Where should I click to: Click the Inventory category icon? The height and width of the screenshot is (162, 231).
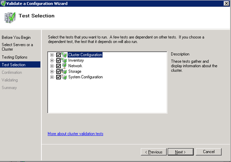click(64, 60)
